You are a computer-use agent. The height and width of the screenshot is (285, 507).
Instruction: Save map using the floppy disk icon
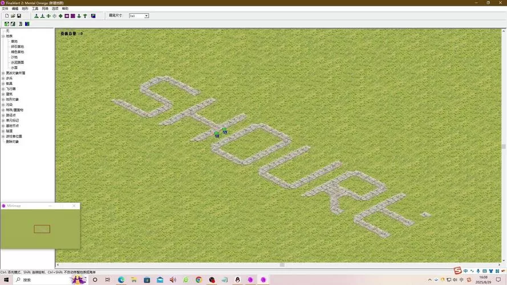(19, 16)
